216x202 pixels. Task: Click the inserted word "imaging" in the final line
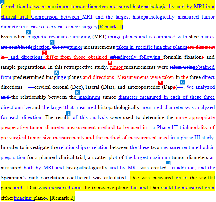click(23, 198)
